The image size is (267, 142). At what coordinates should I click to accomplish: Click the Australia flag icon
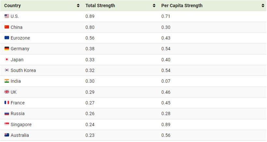[7, 135]
